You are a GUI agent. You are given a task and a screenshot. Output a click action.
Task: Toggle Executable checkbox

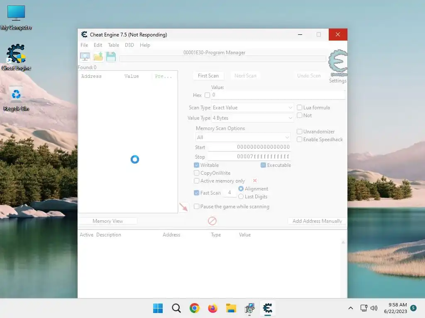(x=263, y=165)
